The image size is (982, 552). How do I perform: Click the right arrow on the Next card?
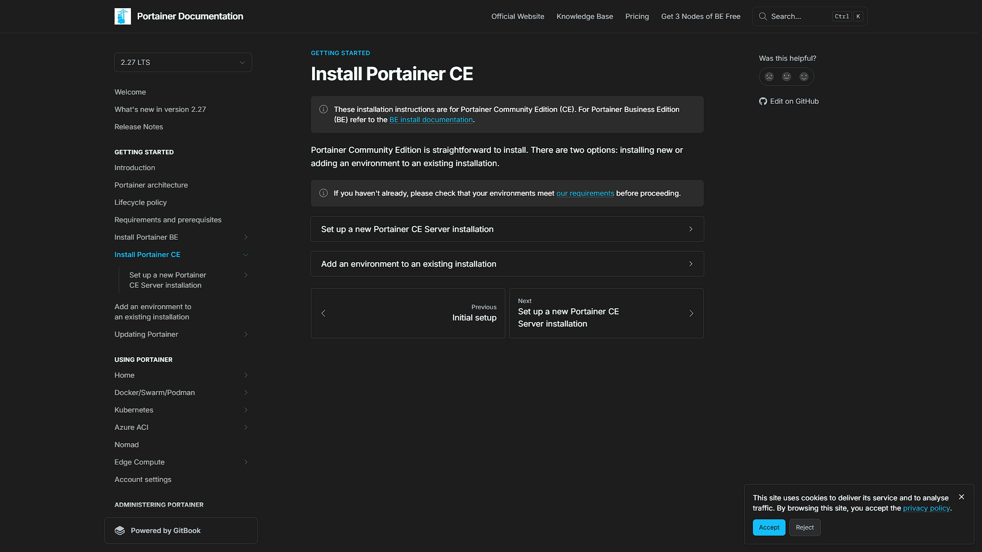[691, 313]
